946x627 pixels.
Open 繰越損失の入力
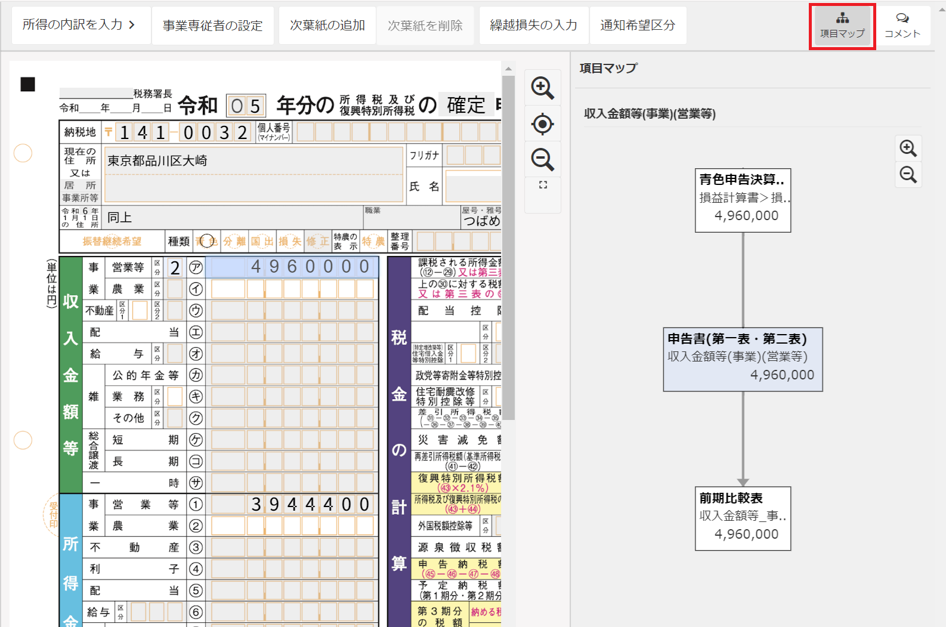click(x=534, y=25)
